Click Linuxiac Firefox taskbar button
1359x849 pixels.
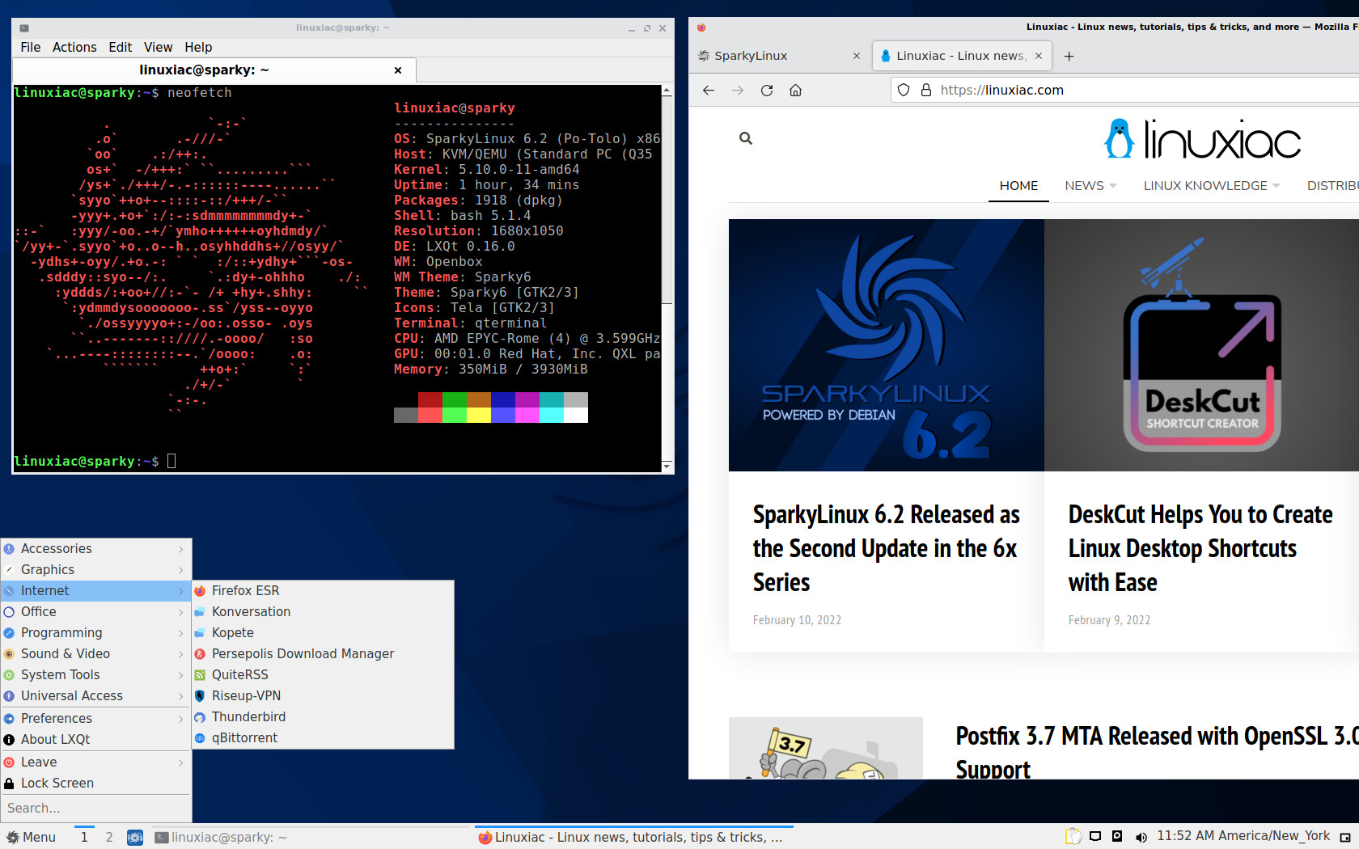click(633, 838)
